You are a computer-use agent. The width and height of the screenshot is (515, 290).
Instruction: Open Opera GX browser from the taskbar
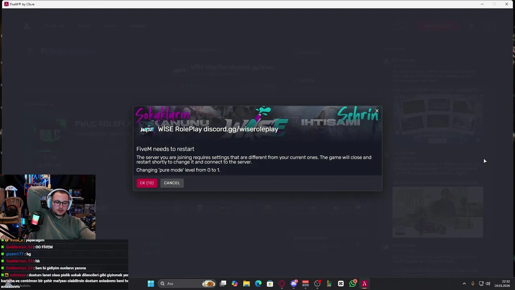282,284
